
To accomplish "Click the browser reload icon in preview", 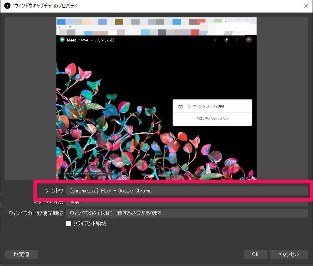I will pos(70,27).
